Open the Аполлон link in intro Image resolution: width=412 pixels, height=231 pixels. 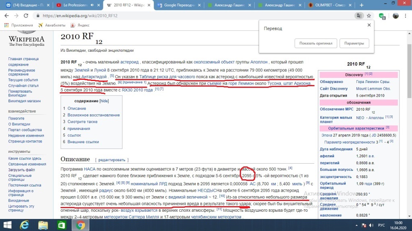pyautogui.click(x=259, y=62)
